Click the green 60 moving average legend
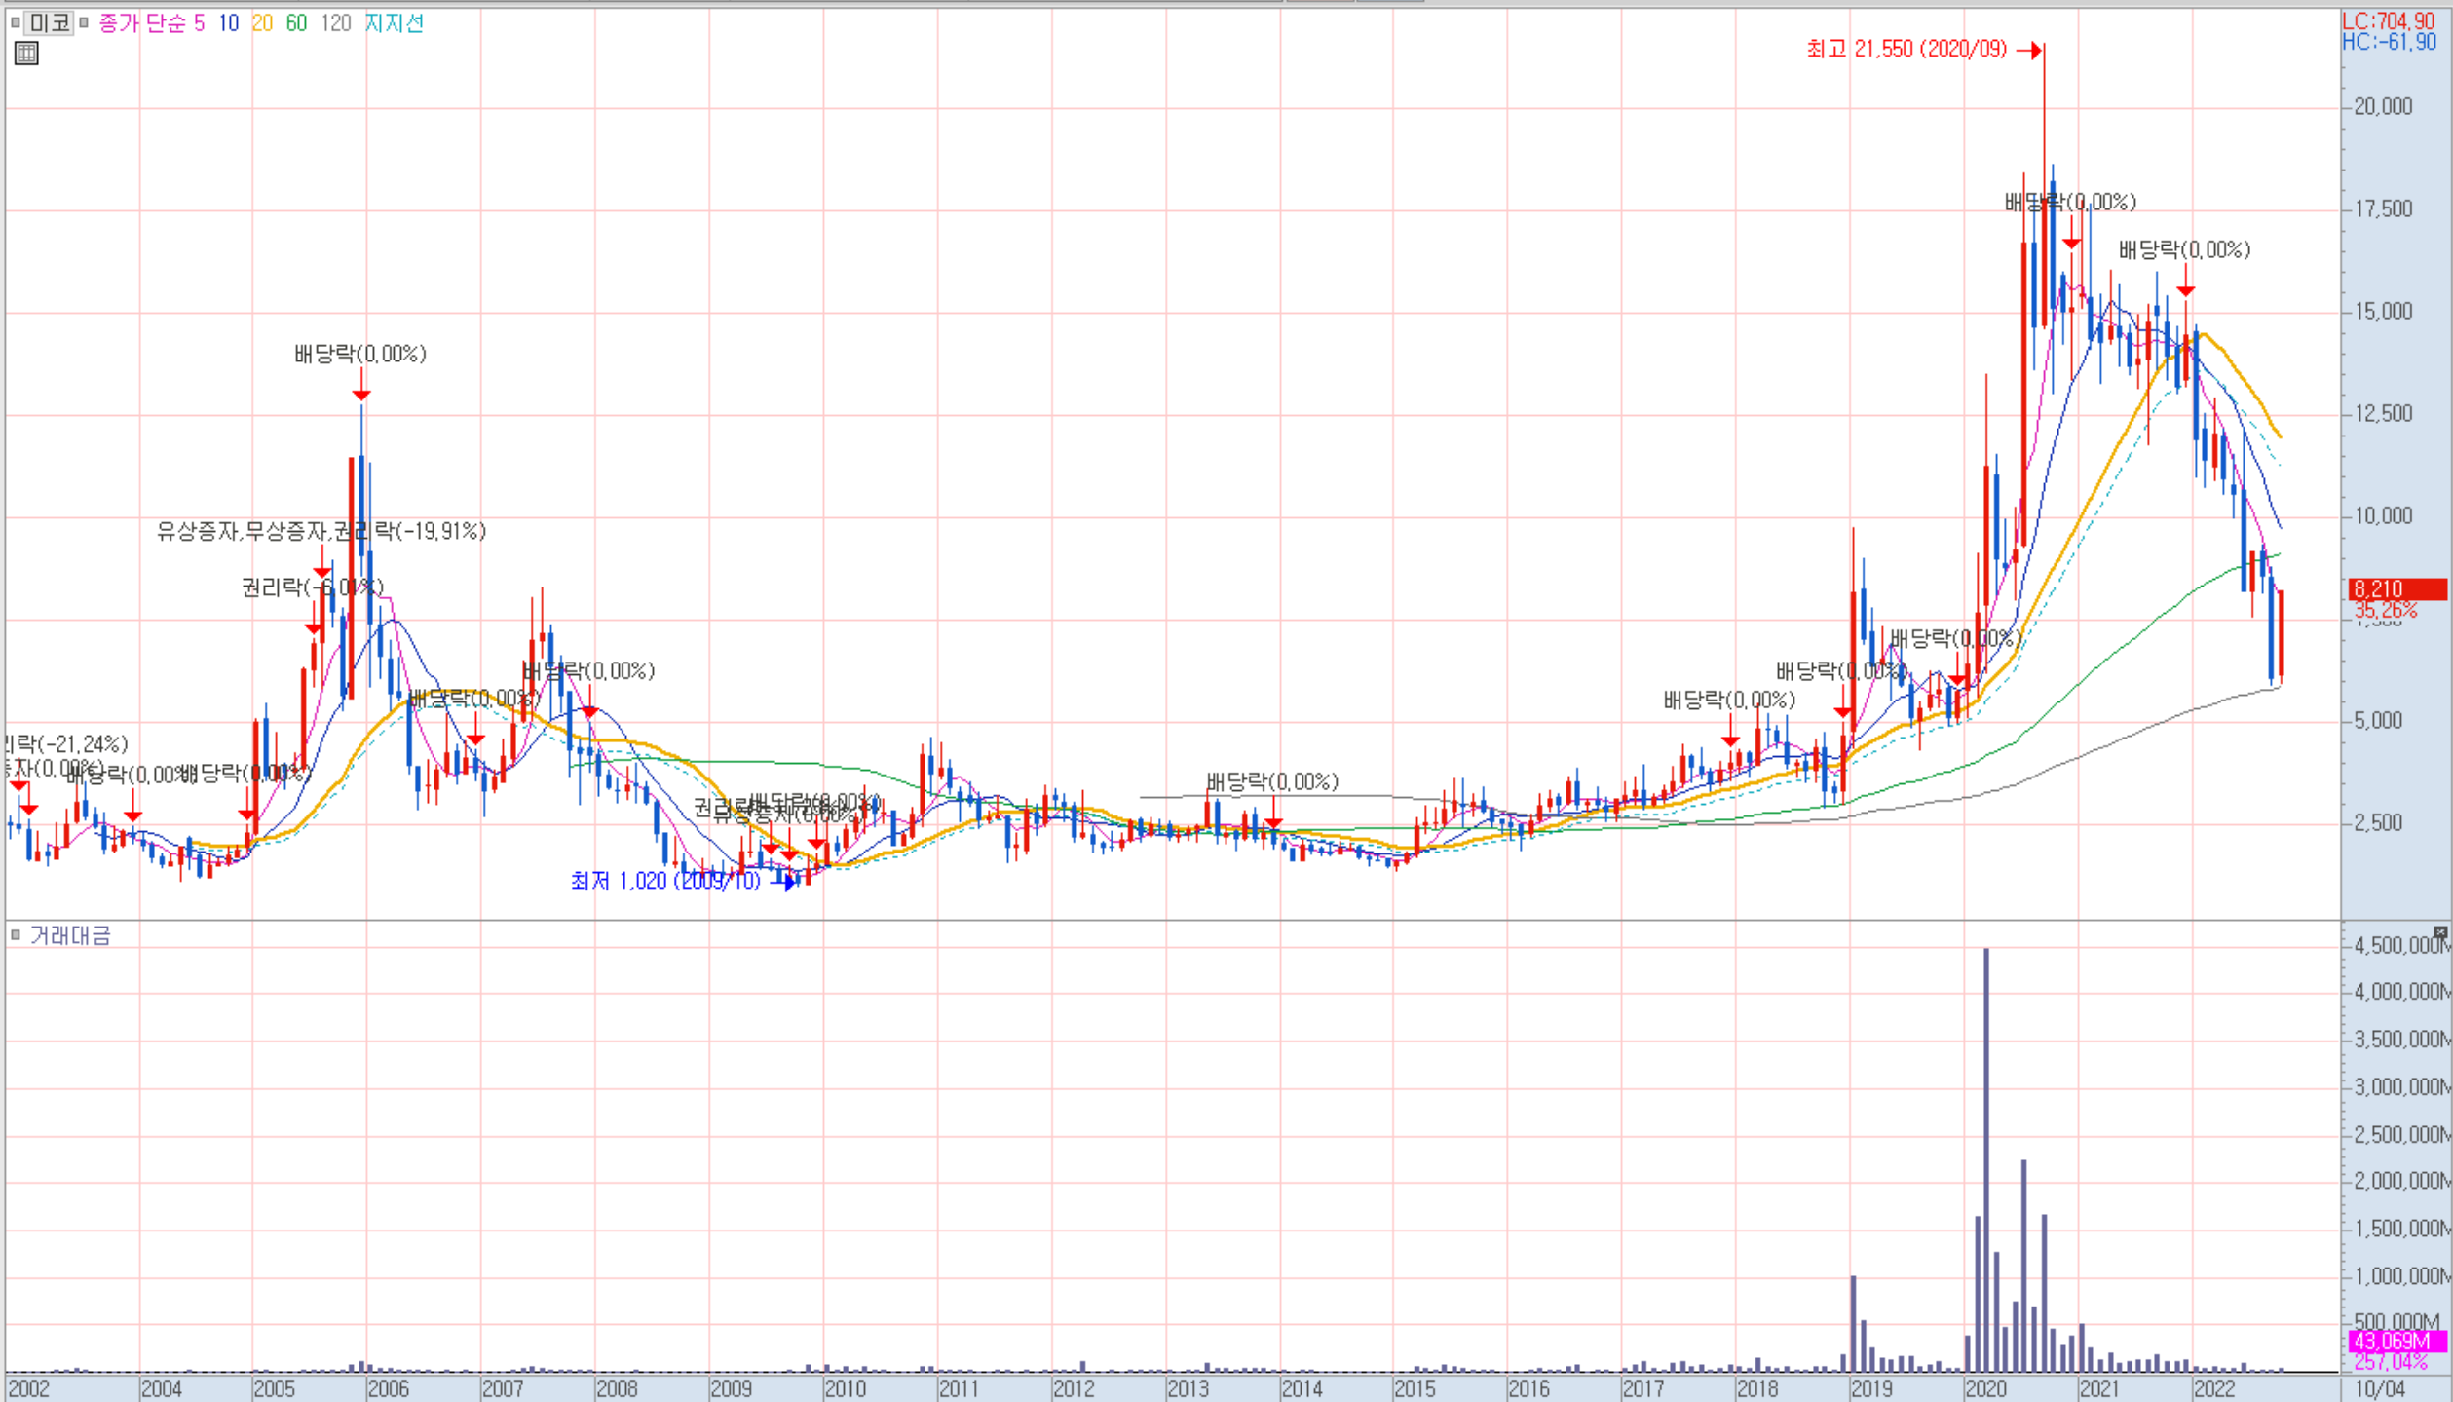 pyautogui.click(x=296, y=22)
